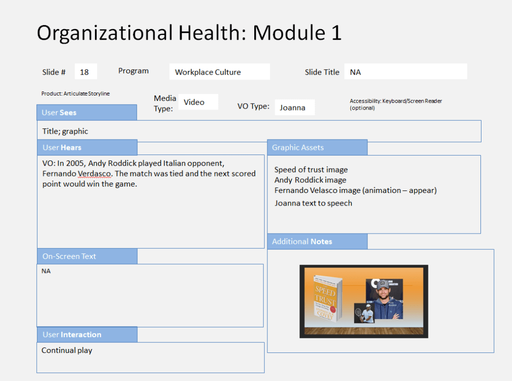Image resolution: width=512 pixels, height=381 pixels.
Task: Click the large Andy Roddick photo in preview
Action: tap(384, 298)
